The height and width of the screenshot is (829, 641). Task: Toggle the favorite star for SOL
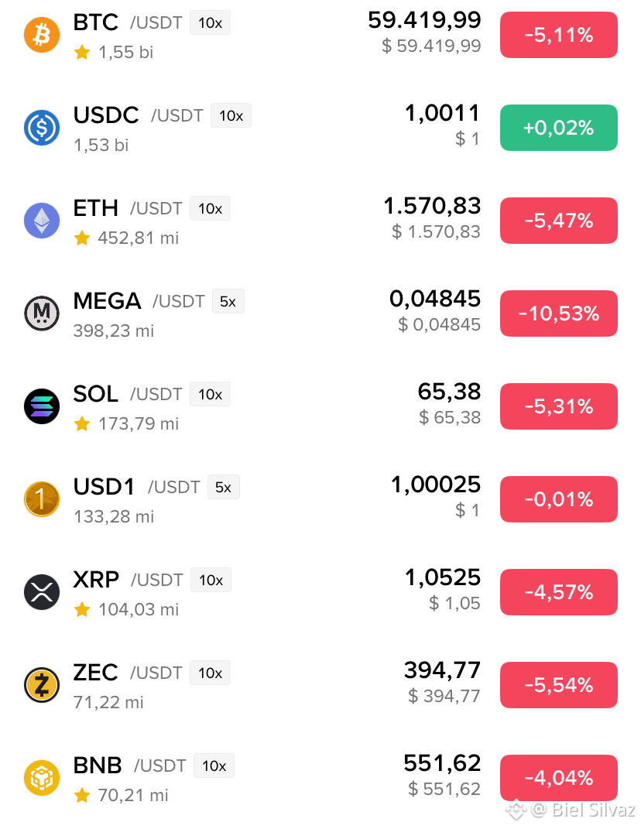tap(82, 423)
